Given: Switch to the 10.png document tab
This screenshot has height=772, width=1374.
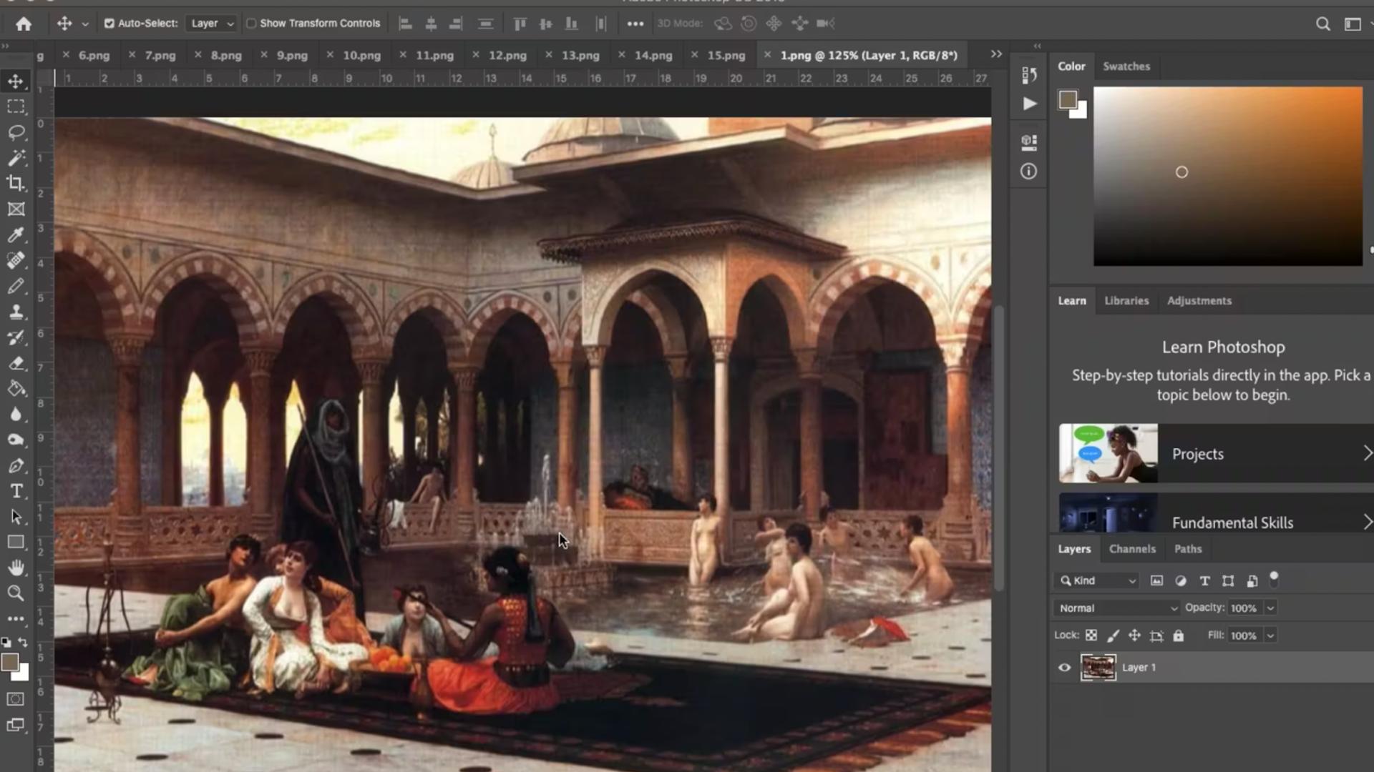Looking at the screenshot, I should [361, 55].
